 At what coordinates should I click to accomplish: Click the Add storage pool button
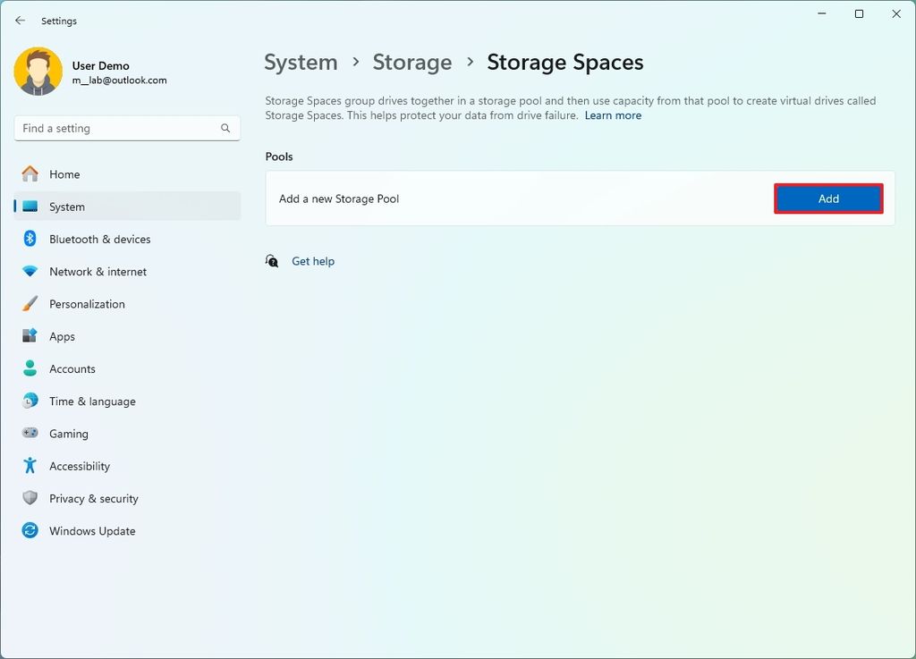click(828, 199)
